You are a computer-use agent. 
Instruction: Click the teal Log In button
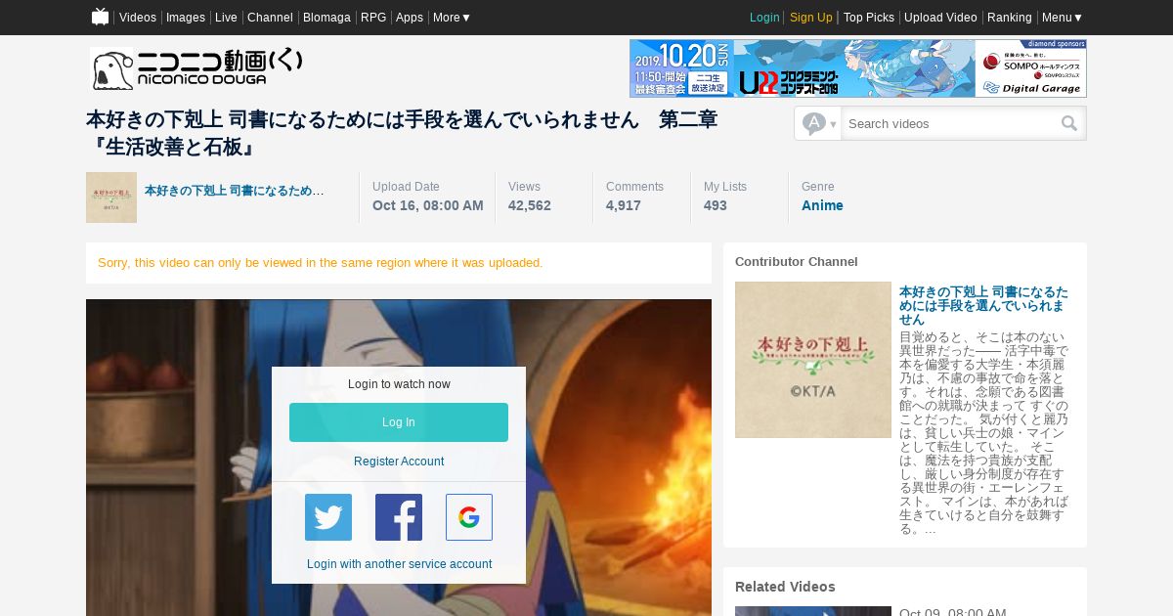[399, 422]
